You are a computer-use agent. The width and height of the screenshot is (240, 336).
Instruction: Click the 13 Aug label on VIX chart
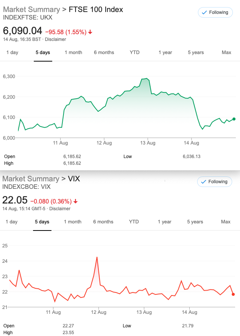click(x=144, y=312)
